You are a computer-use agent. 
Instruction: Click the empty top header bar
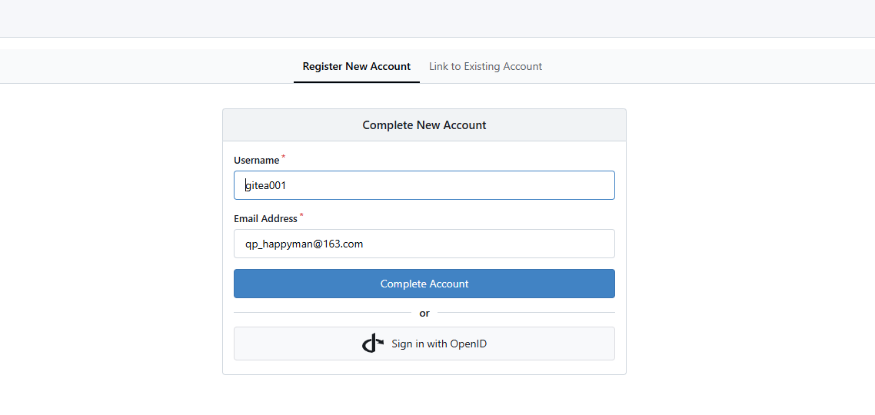click(x=437, y=18)
